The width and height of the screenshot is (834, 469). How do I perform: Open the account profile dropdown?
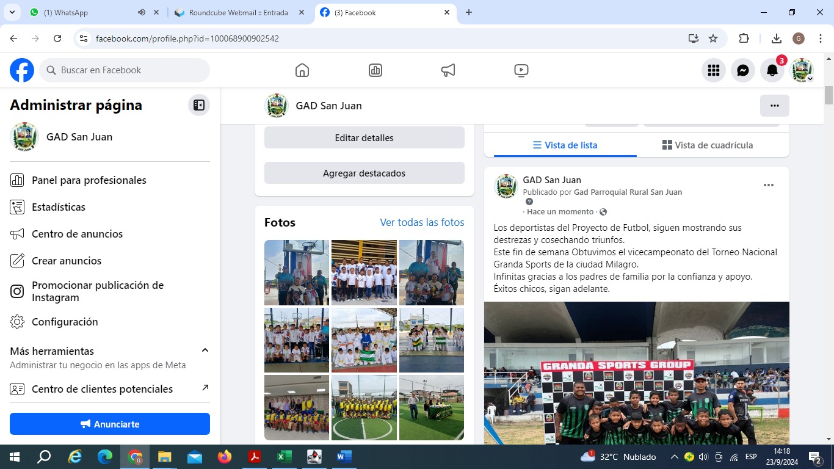802,70
